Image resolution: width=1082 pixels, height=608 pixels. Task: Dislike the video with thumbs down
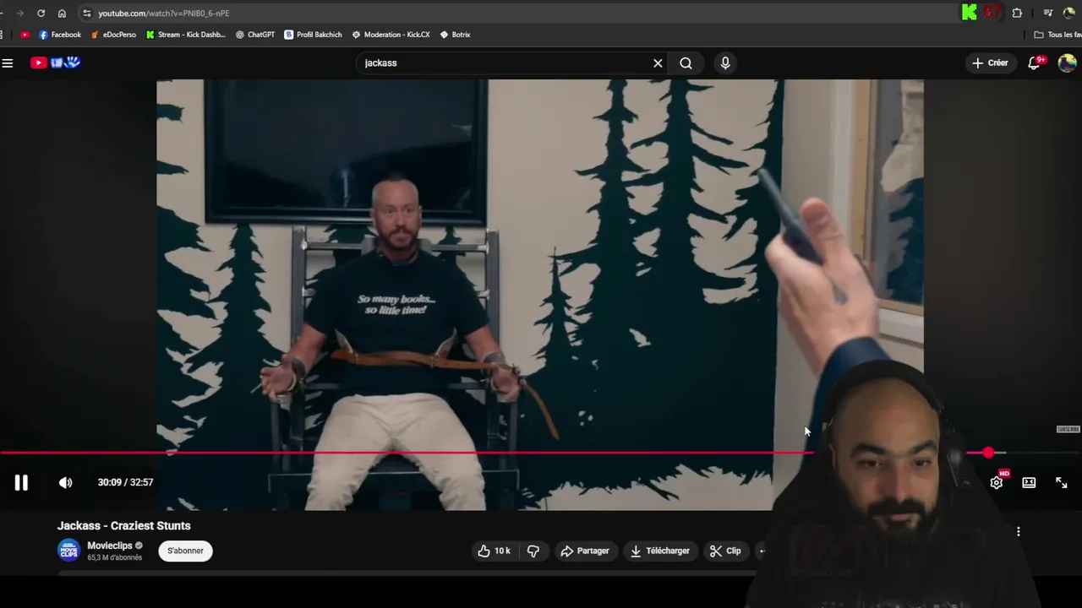pyautogui.click(x=533, y=551)
